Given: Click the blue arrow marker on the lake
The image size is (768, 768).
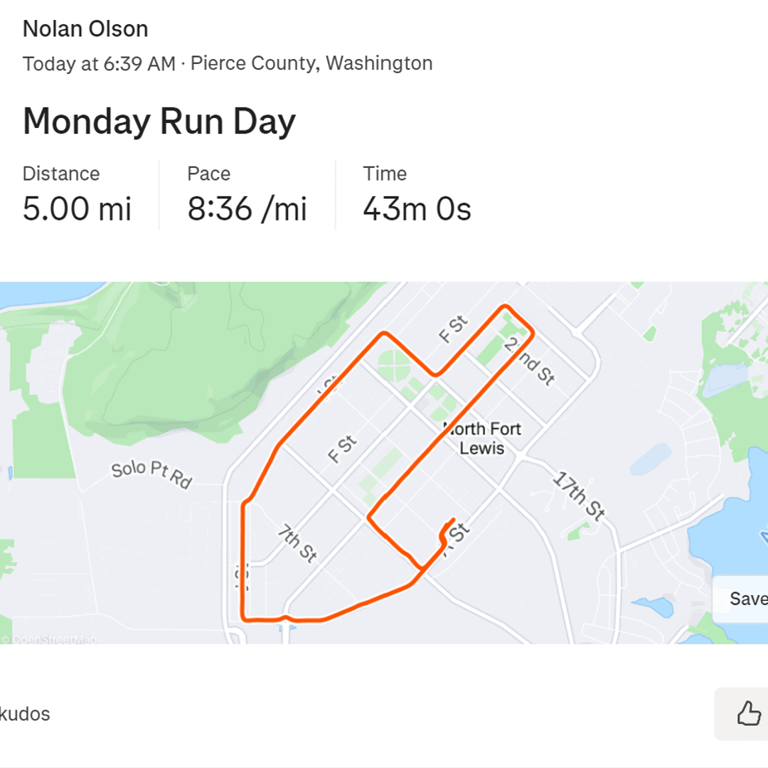Looking at the screenshot, I should pos(764,536).
